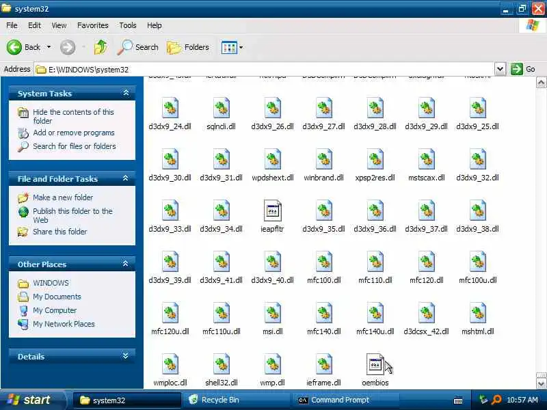The image size is (547, 410).
Task: Select the d3dx9_29.dll file icon
Action: pyautogui.click(x=427, y=108)
